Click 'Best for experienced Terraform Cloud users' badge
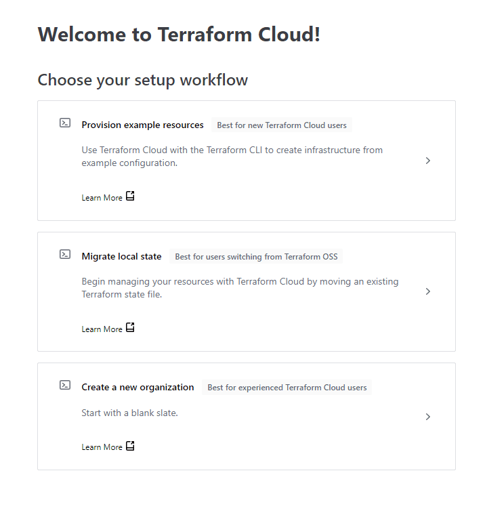The width and height of the screenshot is (485, 515). point(287,388)
